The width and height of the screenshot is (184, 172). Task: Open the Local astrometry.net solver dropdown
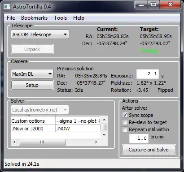coord(40,110)
